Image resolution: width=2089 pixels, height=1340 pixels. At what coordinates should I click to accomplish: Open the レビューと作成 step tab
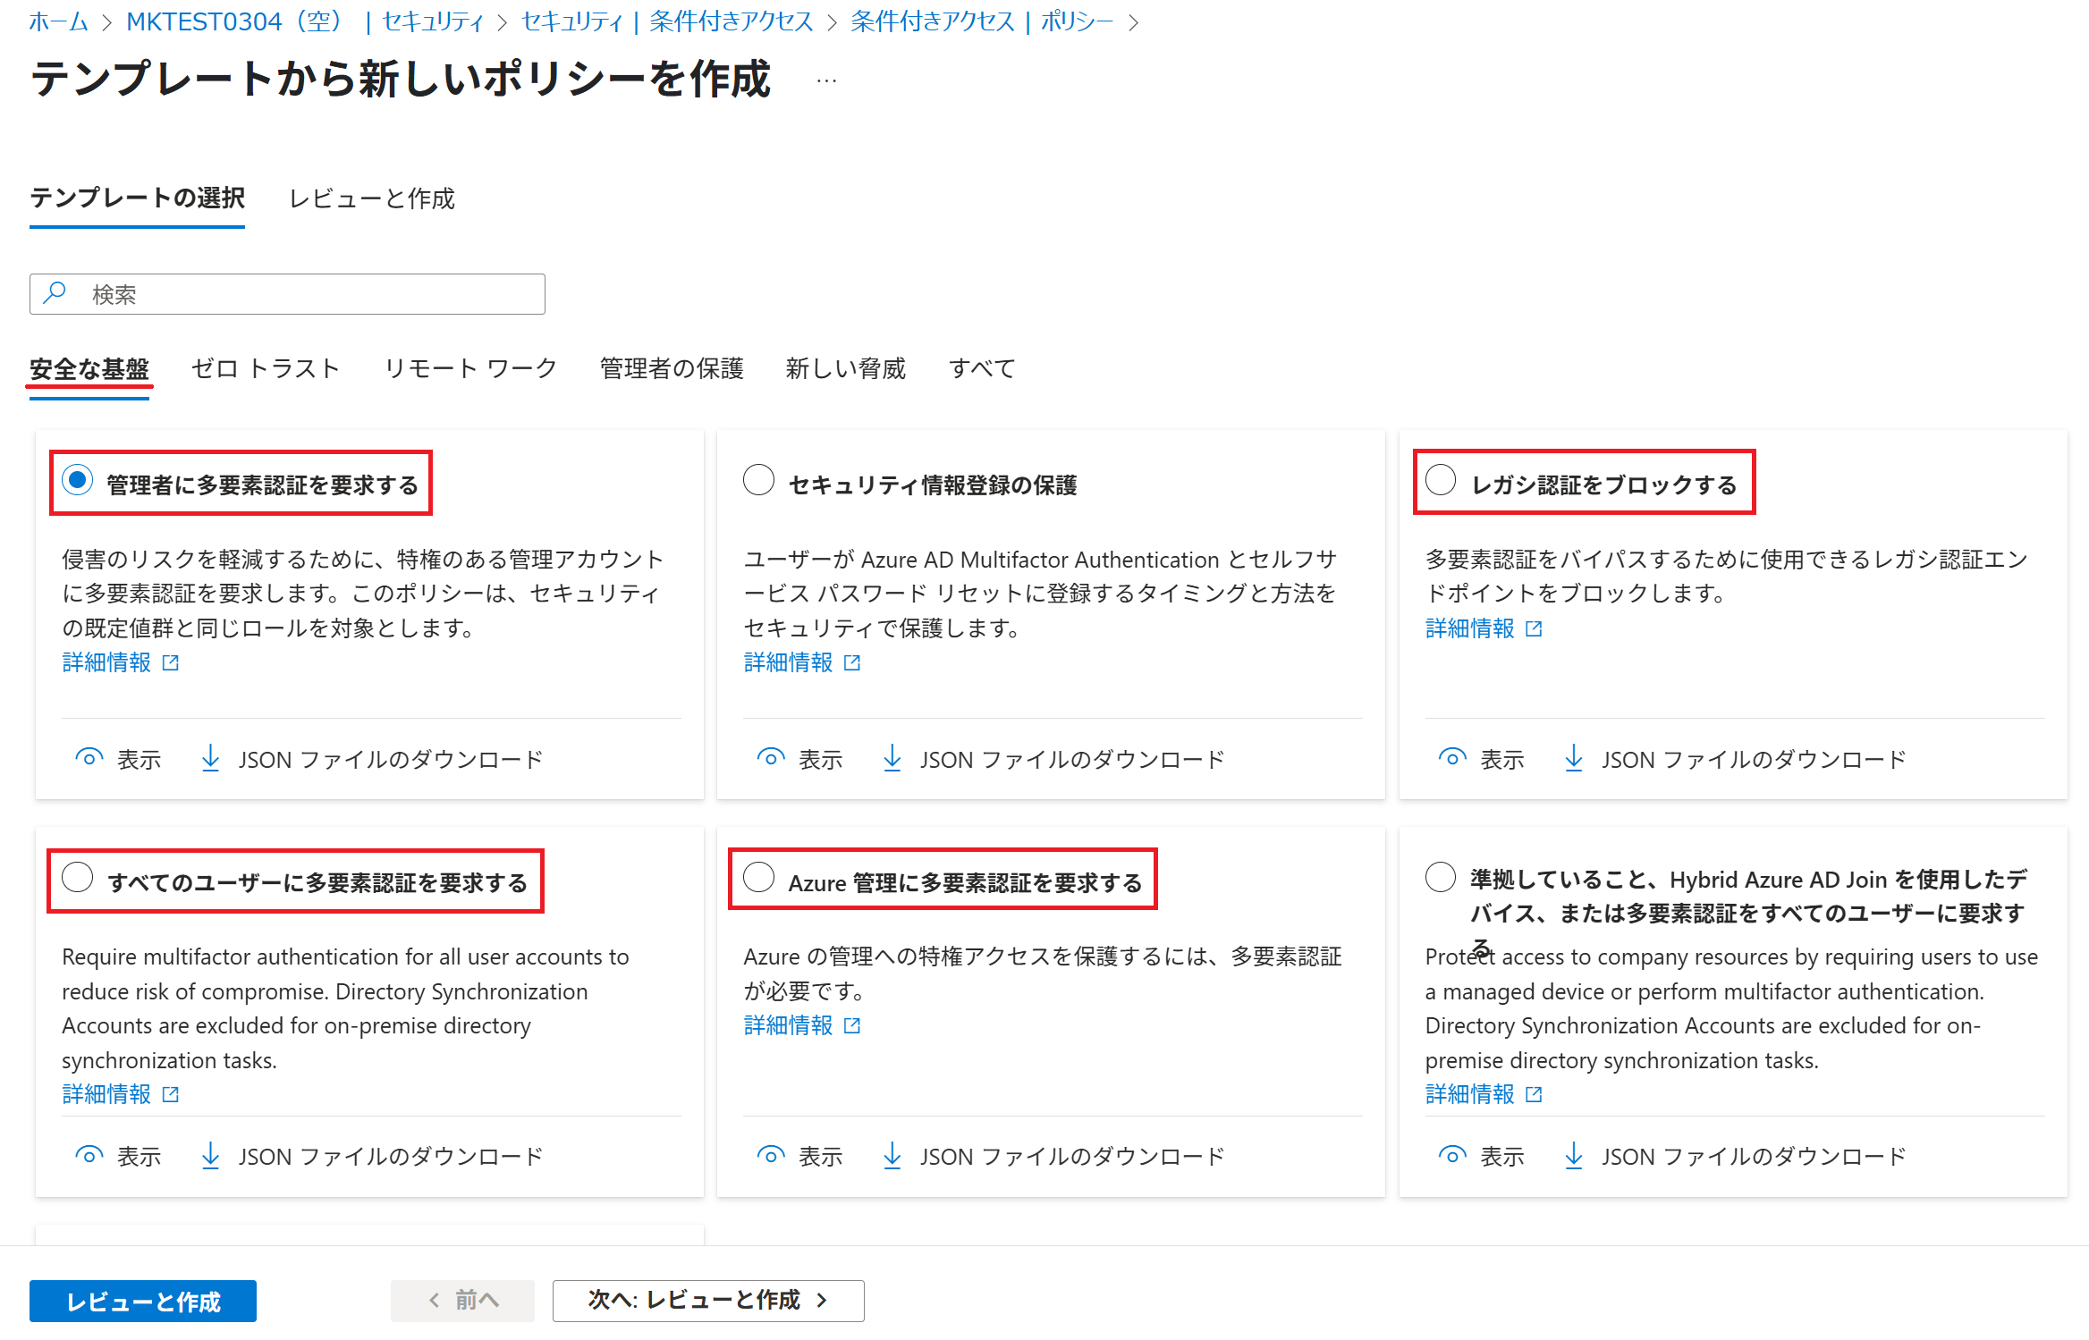pos(371,198)
